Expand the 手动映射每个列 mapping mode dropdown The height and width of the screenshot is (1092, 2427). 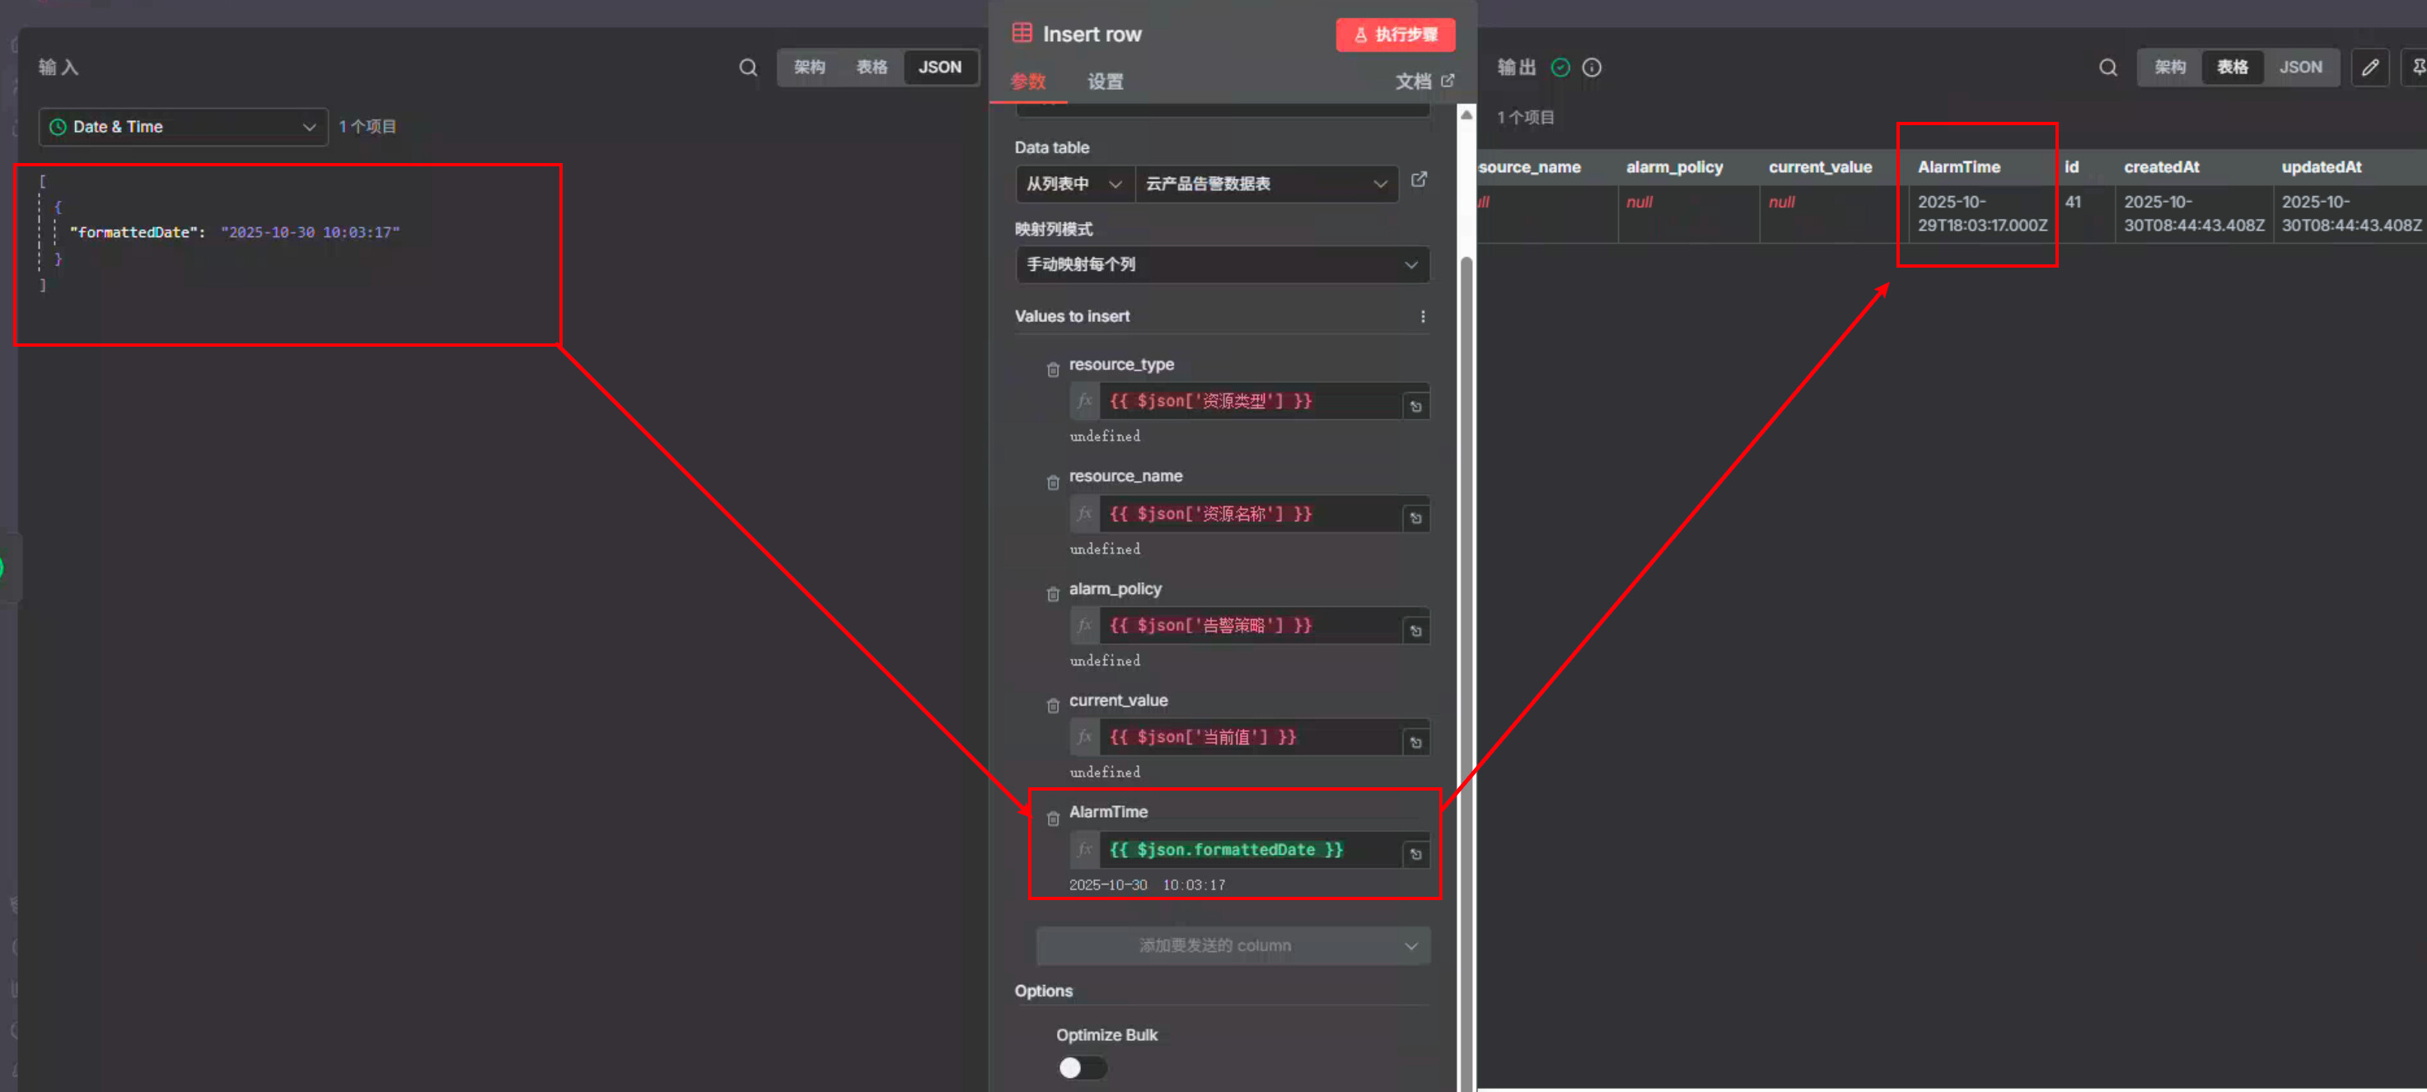tap(1221, 264)
